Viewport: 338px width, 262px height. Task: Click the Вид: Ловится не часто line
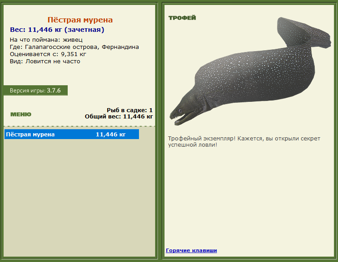45,61
